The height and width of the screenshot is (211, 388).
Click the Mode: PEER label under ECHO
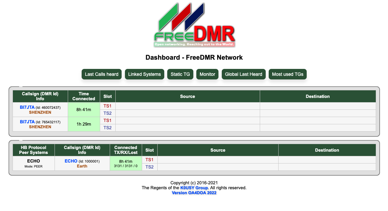[x=33, y=166]
